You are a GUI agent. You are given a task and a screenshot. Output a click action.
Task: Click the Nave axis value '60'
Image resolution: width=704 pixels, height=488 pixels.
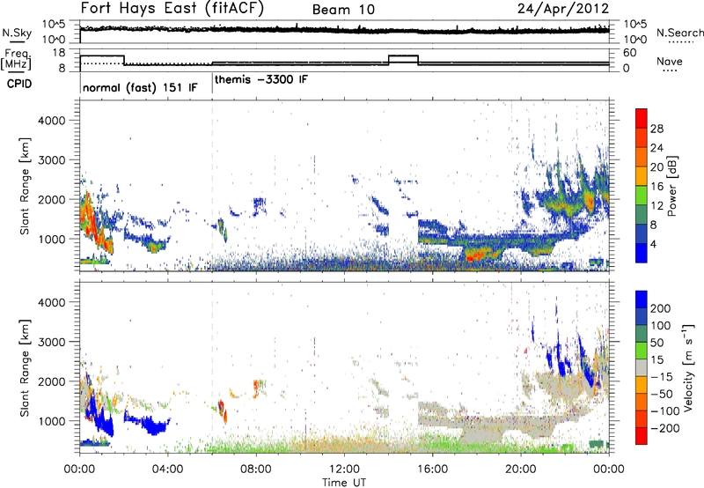tap(629, 53)
